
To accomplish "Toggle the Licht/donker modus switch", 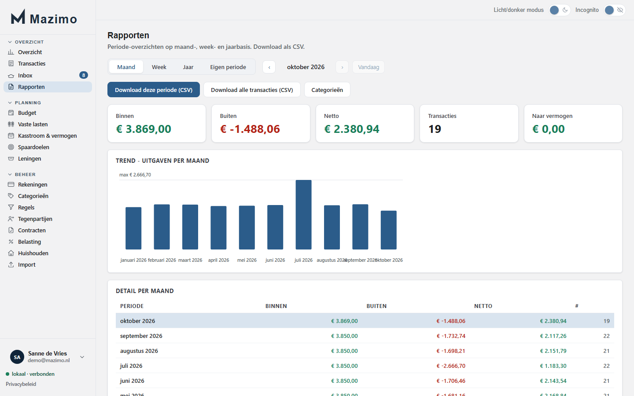I will point(560,10).
